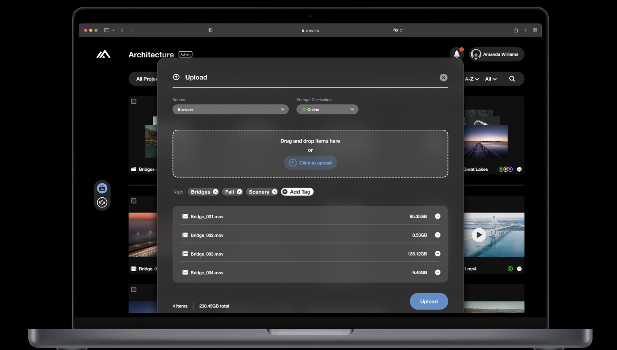617x350 pixels.
Task: Check the Bridges folder card checkbox
Action: [x=134, y=101]
